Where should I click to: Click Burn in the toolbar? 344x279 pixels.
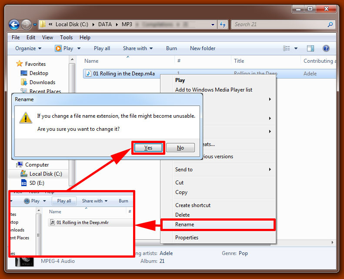click(x=171, y=48)
